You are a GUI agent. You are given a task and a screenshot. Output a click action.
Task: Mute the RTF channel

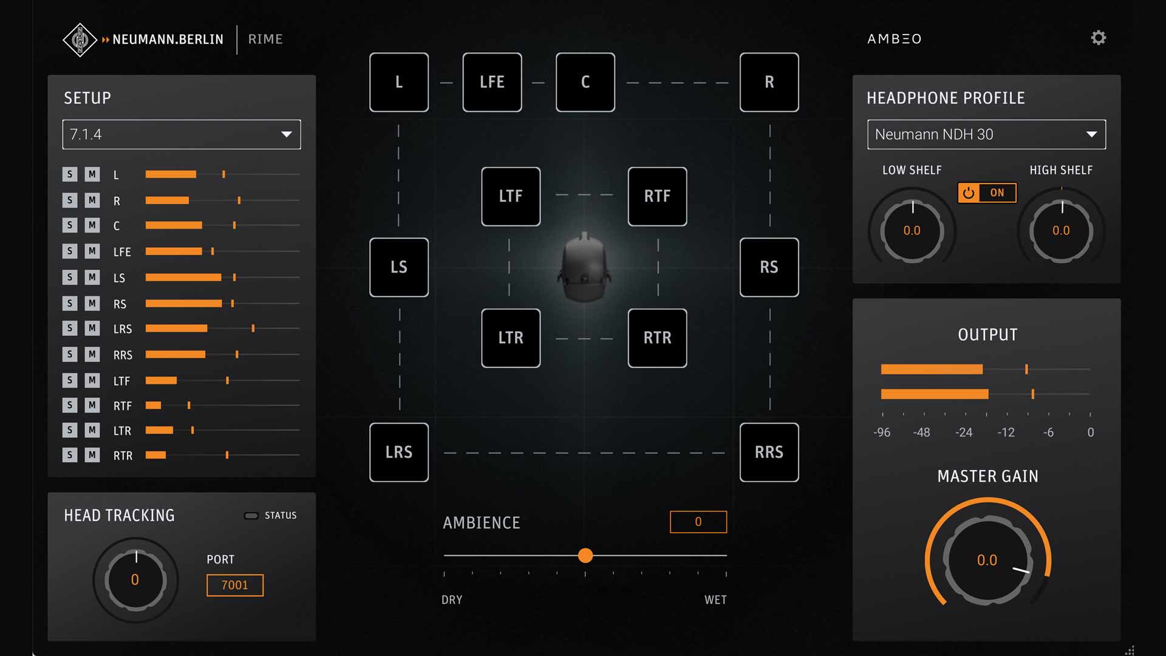coord(92,405)
